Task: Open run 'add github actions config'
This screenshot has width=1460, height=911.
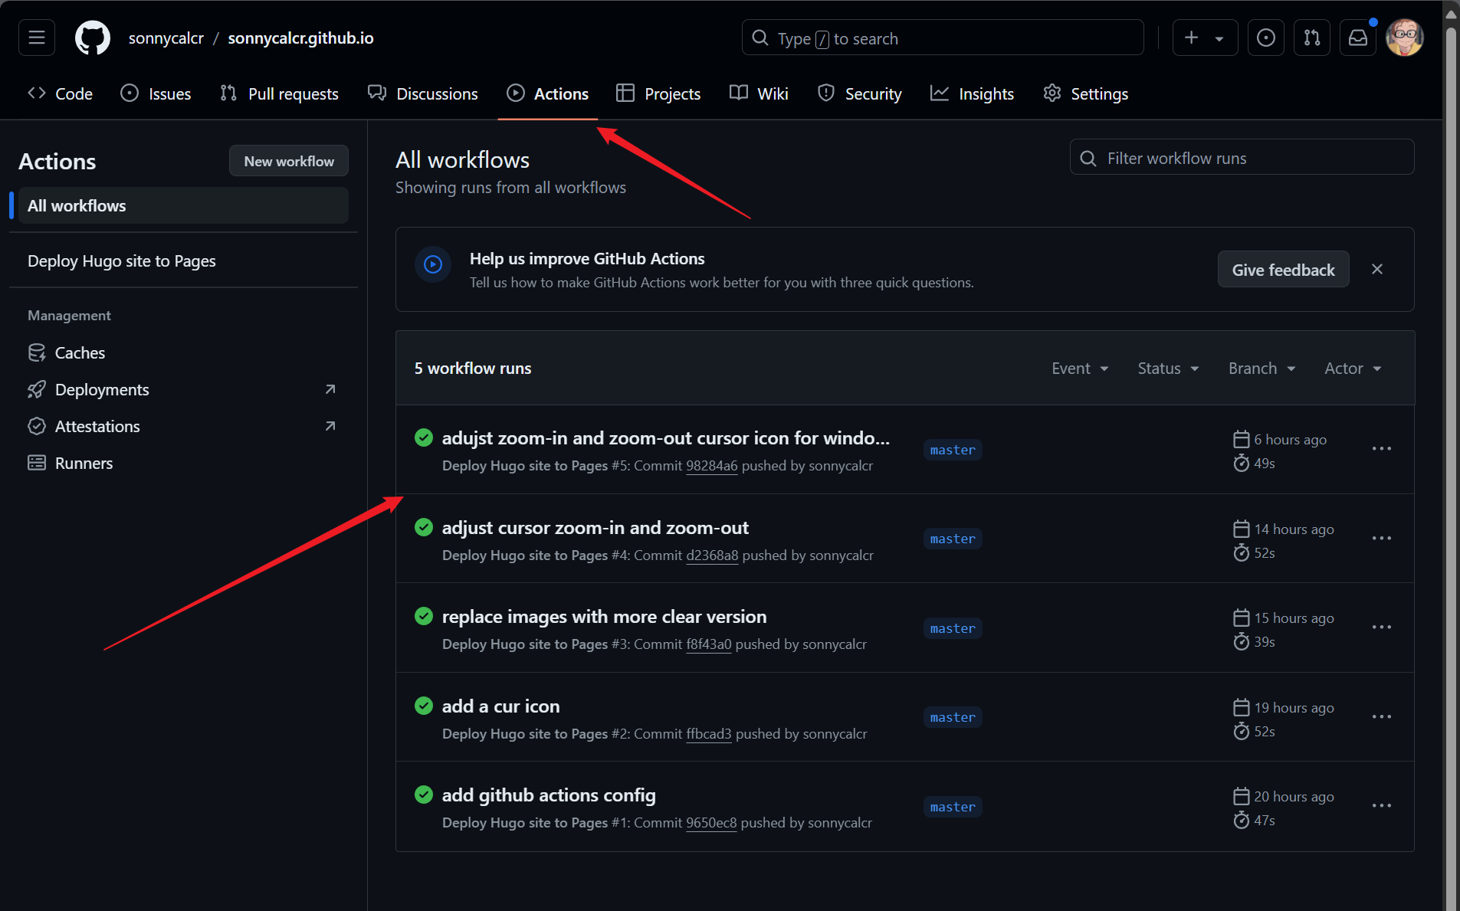Action: [x=549, y=795]
